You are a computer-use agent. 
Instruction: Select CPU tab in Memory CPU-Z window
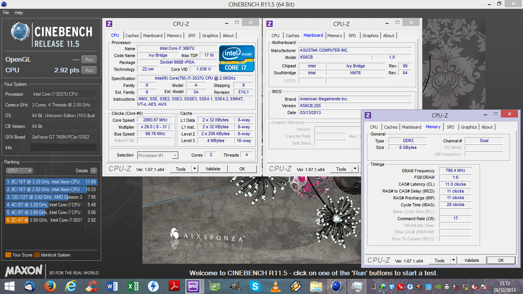(x=374, y=127)
